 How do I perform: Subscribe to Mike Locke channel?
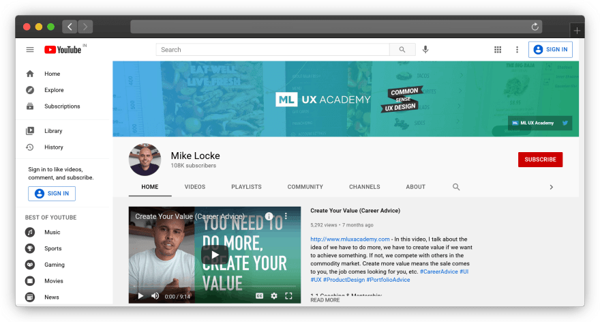point(540,159)
